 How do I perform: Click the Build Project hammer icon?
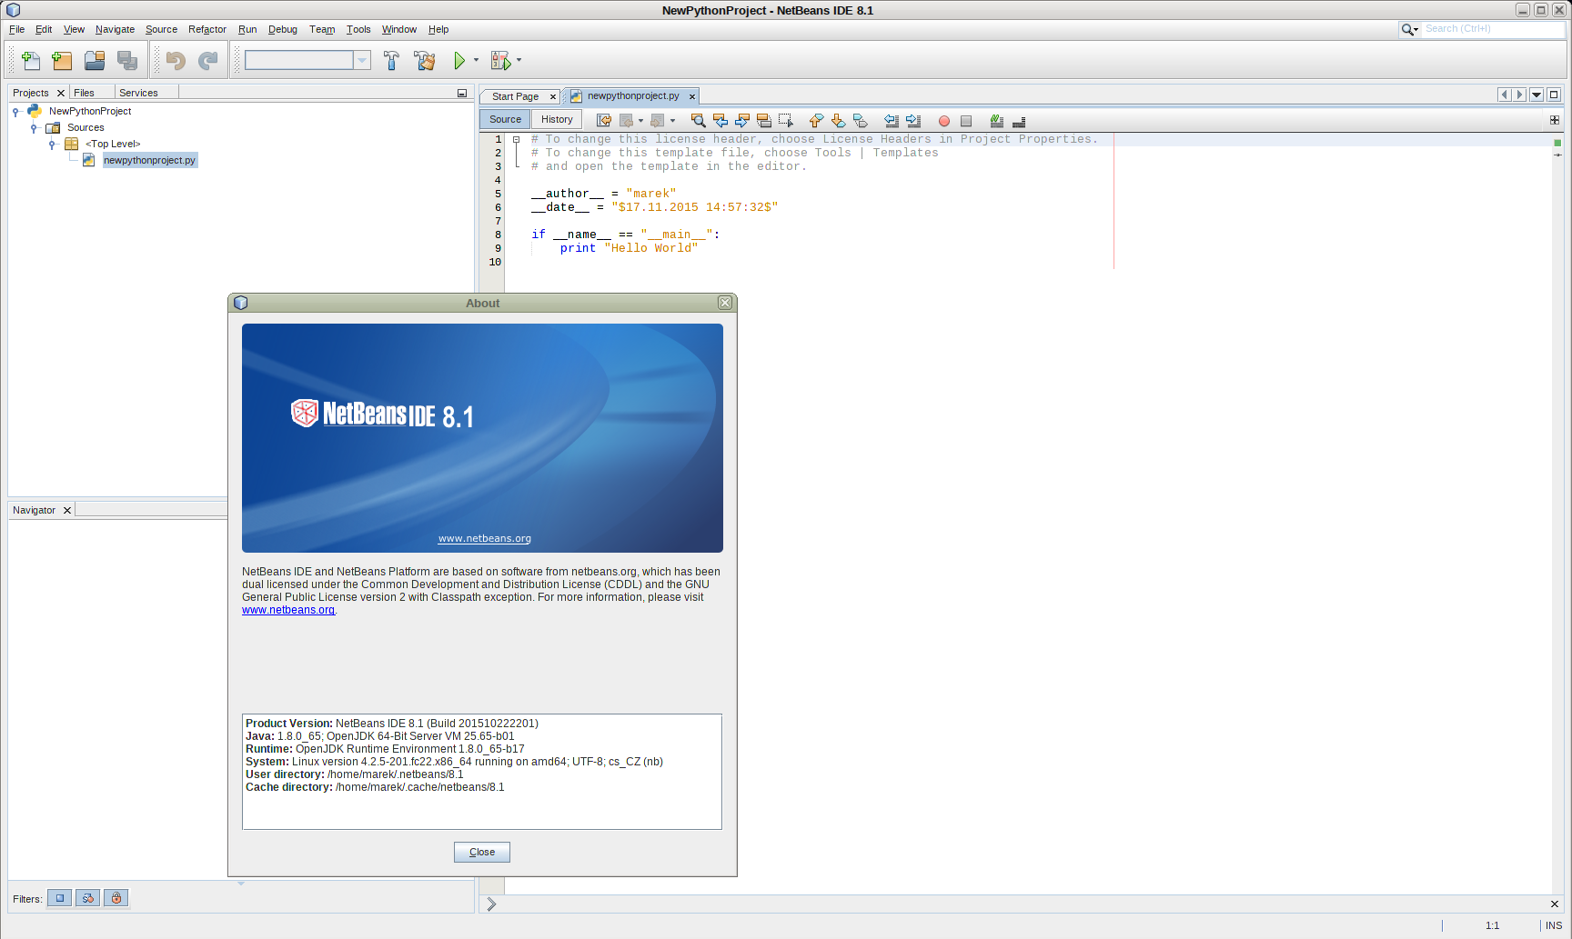[x=392, y=61]
